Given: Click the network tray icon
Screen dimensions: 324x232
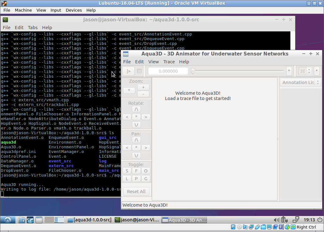Looking at the screenshot, I should pos(296,220).
